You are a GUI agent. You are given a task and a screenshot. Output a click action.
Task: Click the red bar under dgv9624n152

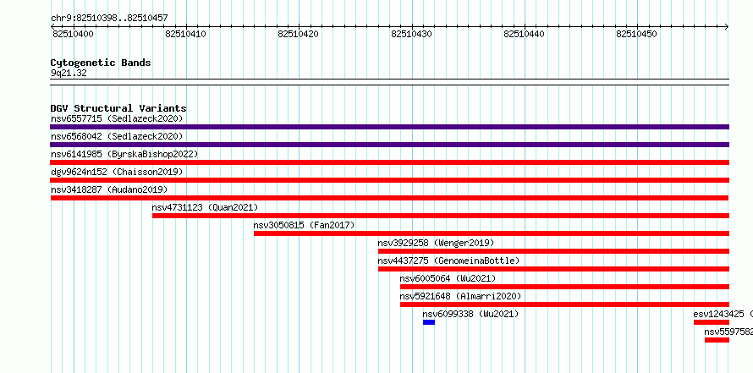[389, 180]
